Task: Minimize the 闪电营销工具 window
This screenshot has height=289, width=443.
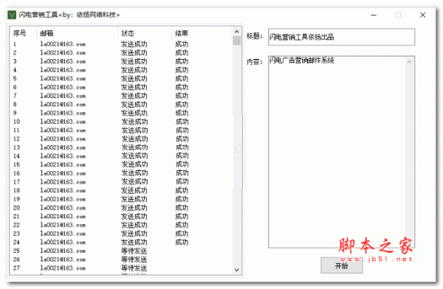Action: [x=374, y=15]
